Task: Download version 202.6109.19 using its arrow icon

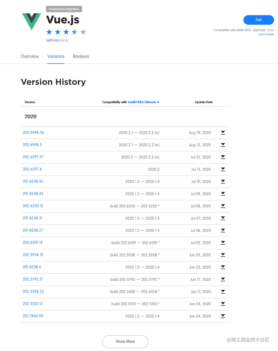Action: coord(223,243)
